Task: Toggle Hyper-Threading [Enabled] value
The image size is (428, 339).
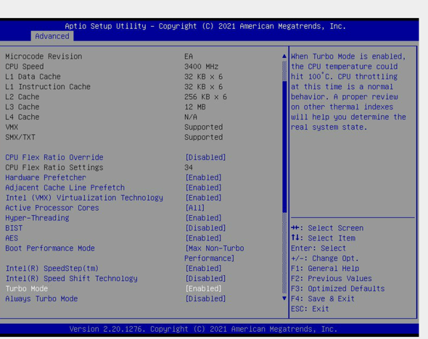Action: [x=203, y=218]
